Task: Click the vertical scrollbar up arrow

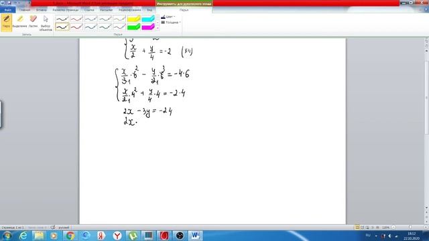Action: pos(426,51)
